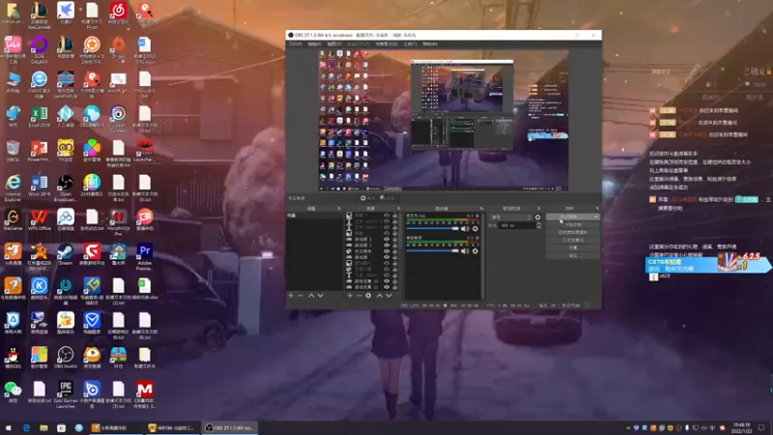The height and width of the screenshot is (435, 773).
Task: Add a new scene with plus icon in Scenes panel
Action: (291, 296)
